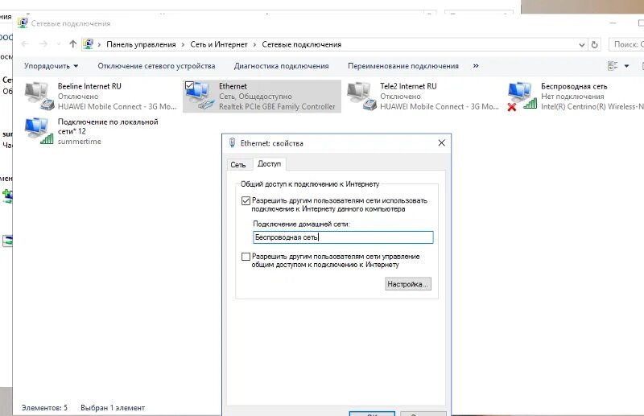Show more toolbar commands with the » chevron
Viewport: 644px width, 416px height.
tap(476, 66)
